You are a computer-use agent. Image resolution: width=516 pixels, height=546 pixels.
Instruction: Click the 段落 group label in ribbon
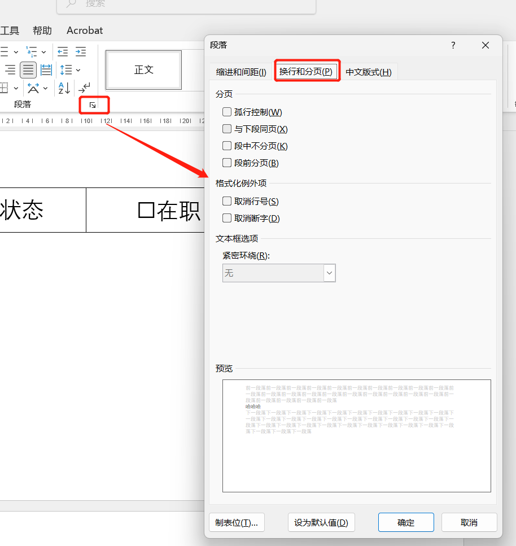point(23,104)
